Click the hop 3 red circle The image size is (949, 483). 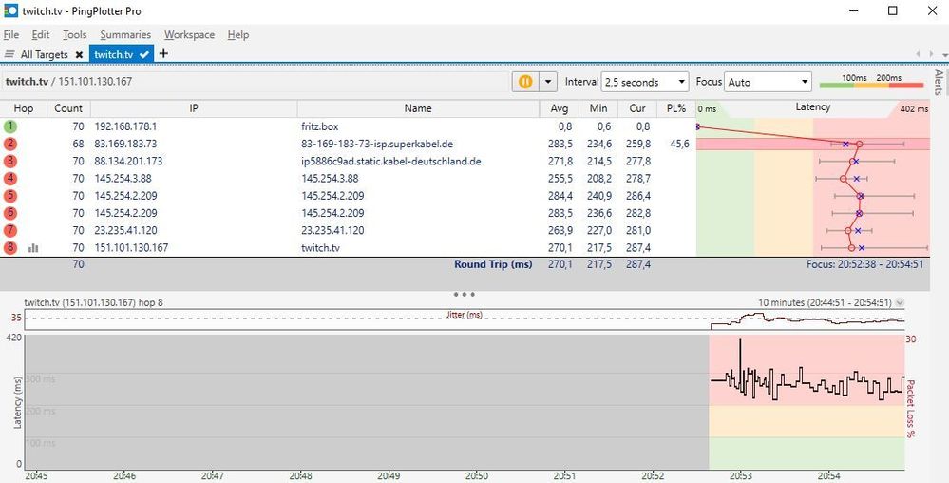tap(10, 162)
